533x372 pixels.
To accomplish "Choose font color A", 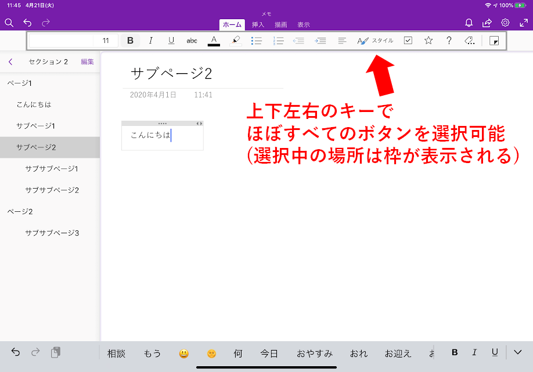I will (214, 41).
